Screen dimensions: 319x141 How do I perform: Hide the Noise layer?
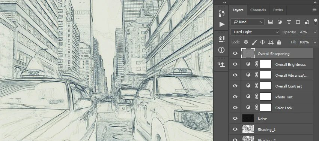235,119
